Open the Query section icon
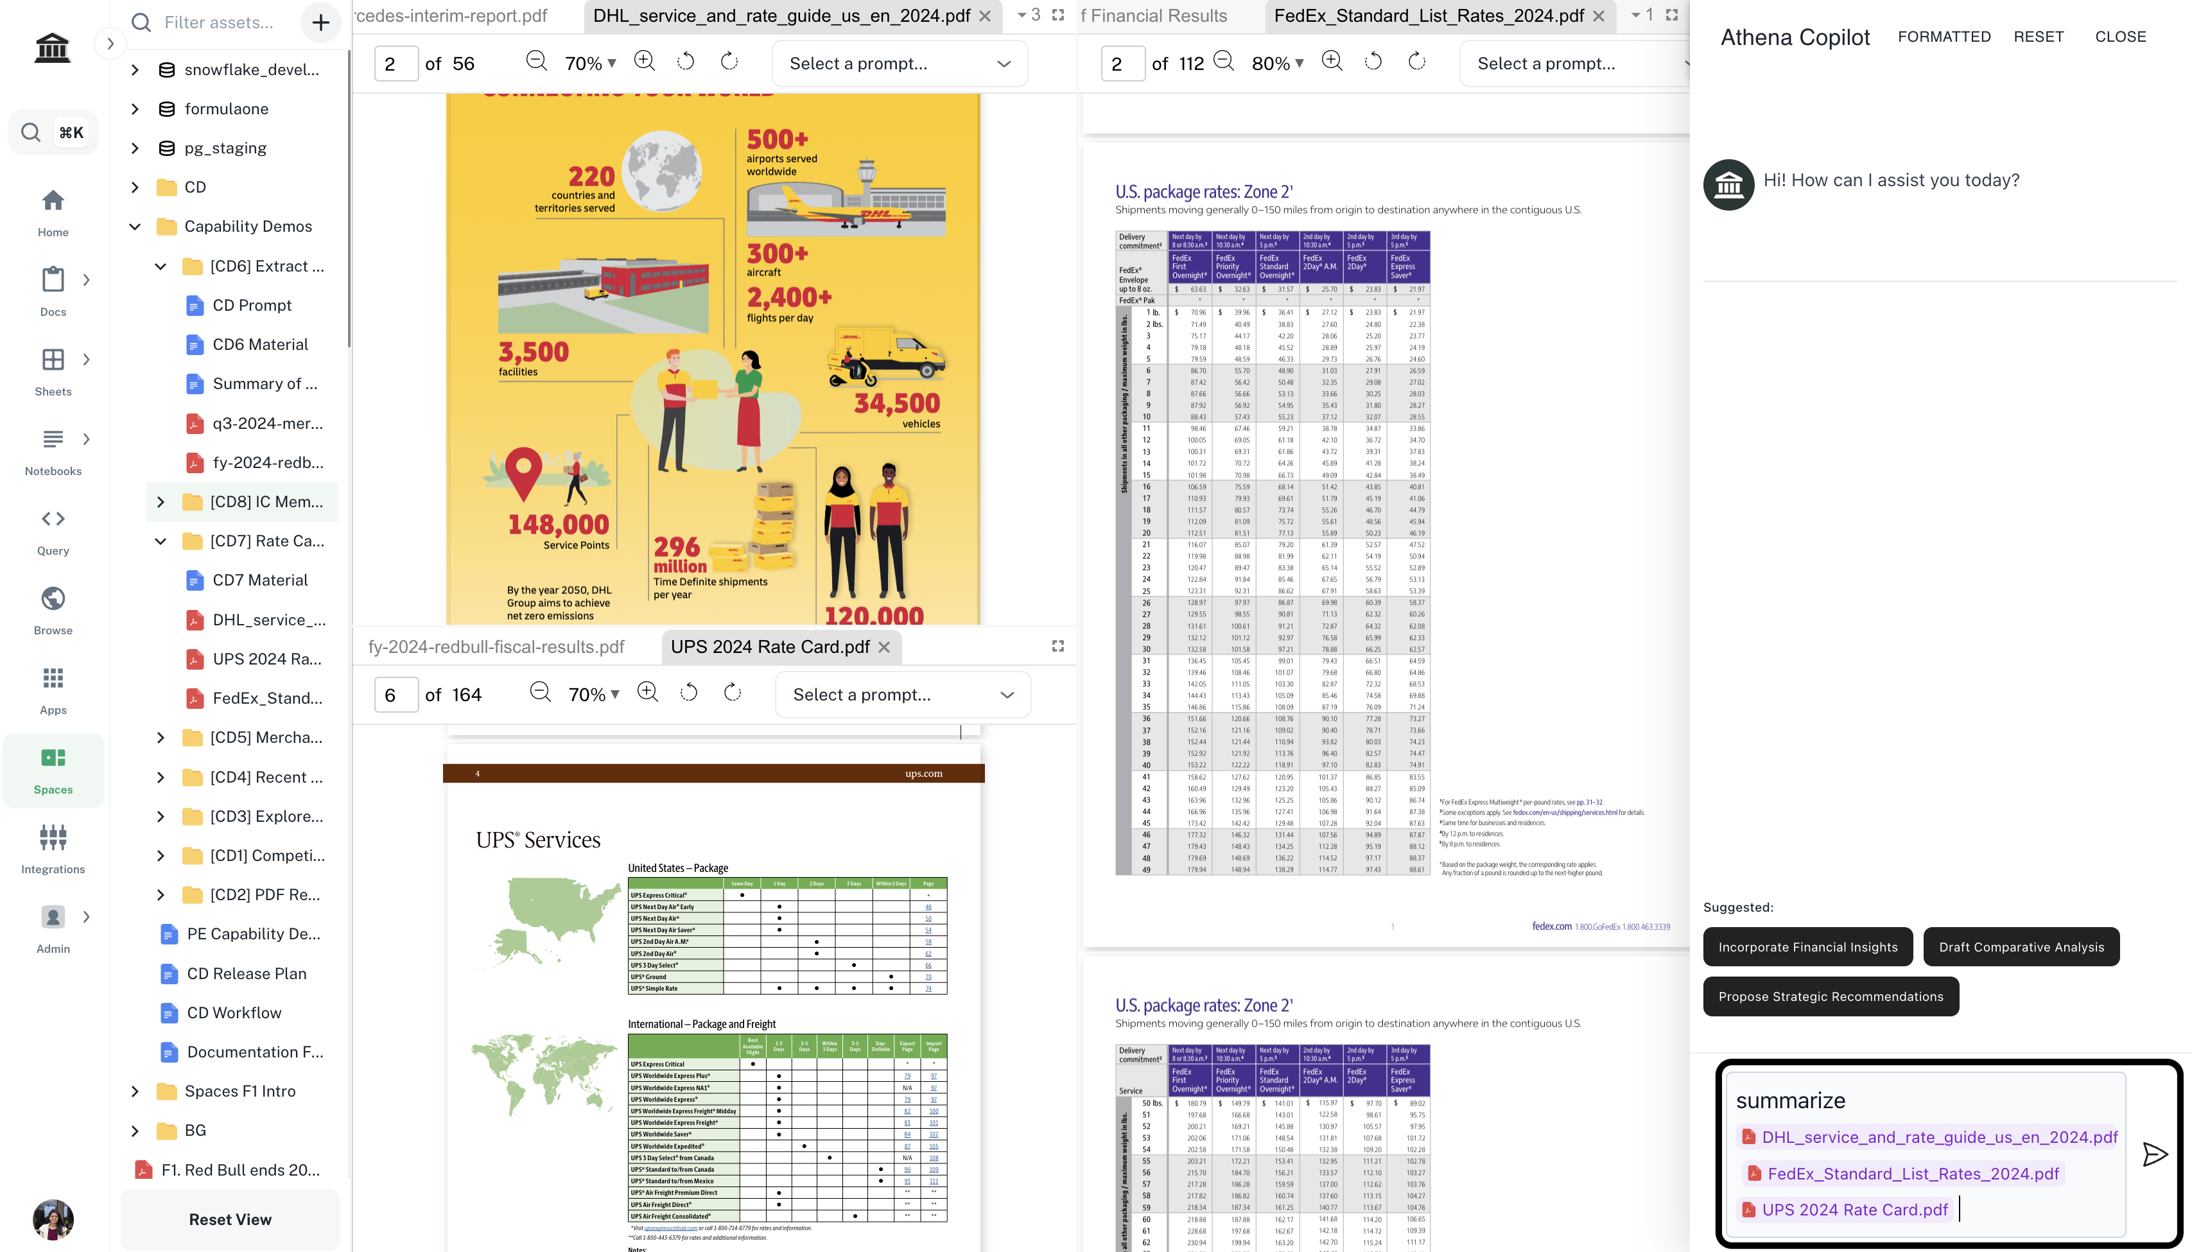This screenshot has width=2192, height=1252. click(x=53, y=519)
